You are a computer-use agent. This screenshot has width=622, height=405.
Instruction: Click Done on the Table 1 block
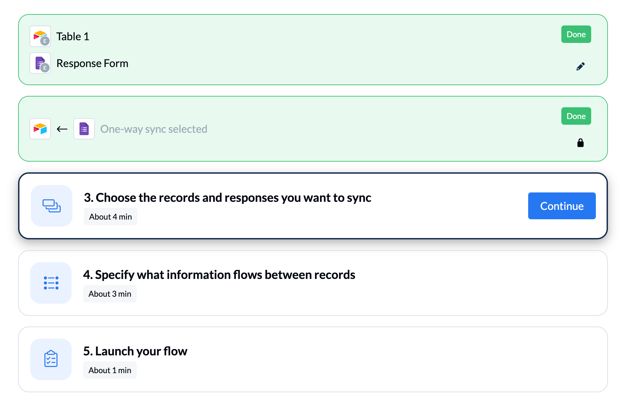click(576, 34)
